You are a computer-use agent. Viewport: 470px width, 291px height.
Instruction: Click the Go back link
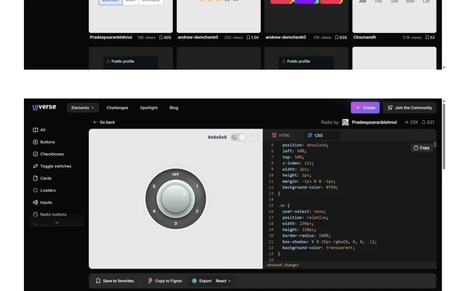tap(104, 122)
